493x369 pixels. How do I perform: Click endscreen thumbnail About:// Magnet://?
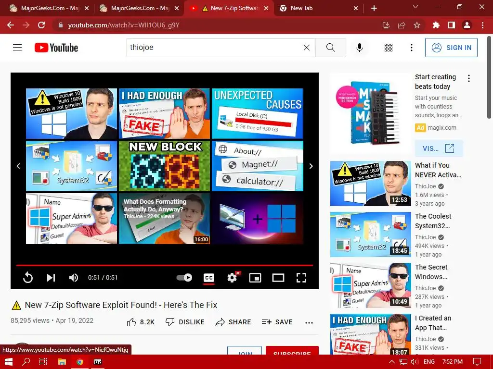click(258, 166)
